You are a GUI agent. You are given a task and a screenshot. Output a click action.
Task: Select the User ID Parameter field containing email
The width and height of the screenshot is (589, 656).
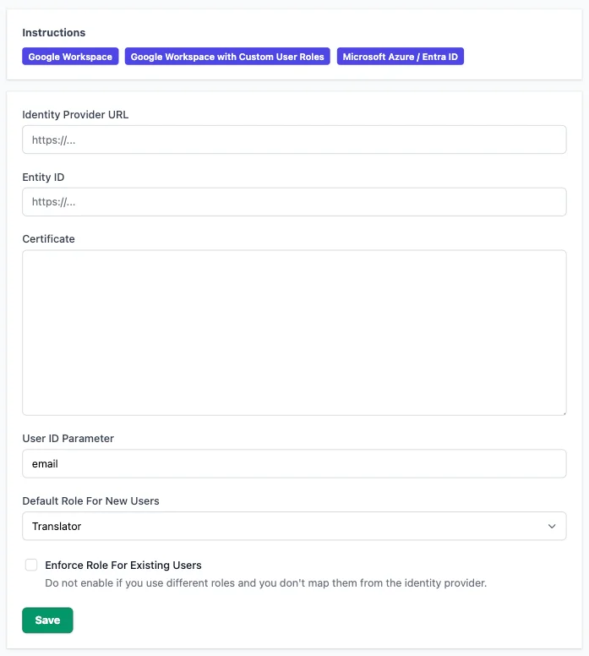[294, 464]
